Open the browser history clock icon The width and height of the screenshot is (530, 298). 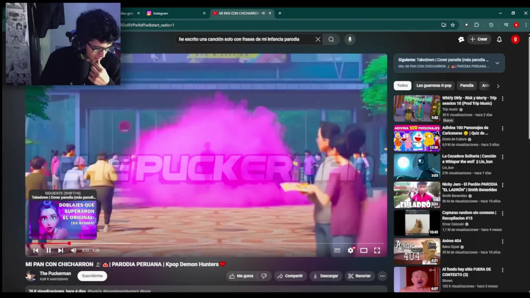pos(491,25)
